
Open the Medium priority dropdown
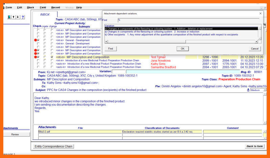tap(265, 90)
